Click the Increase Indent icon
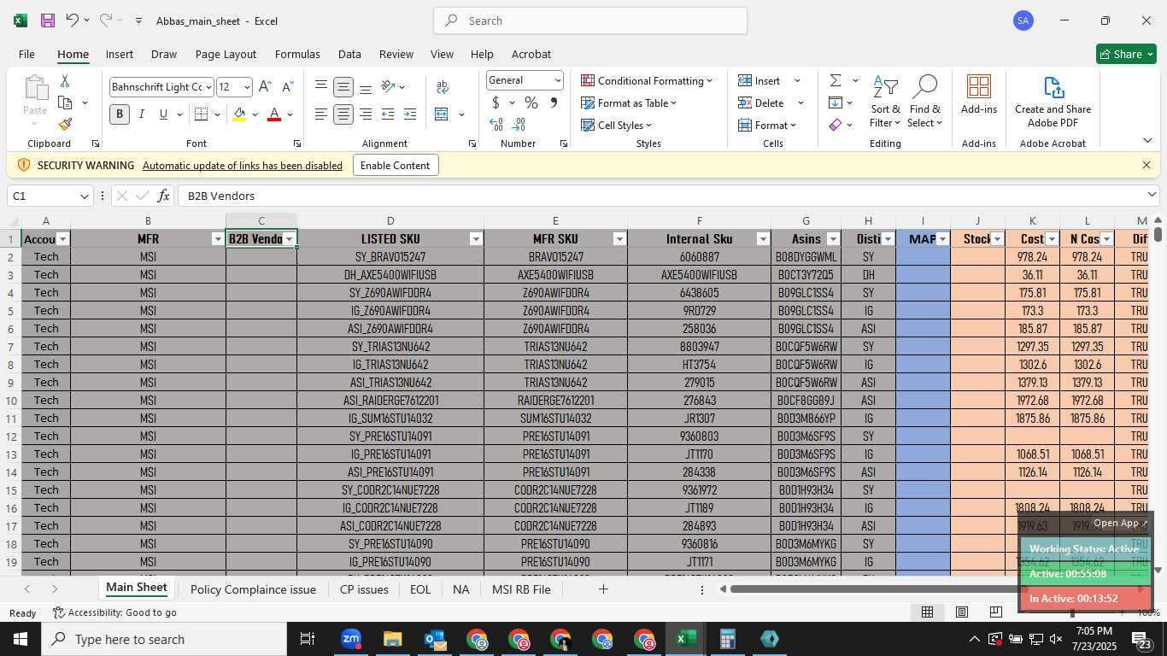1167x656 pixels. (x=410, y=114)
